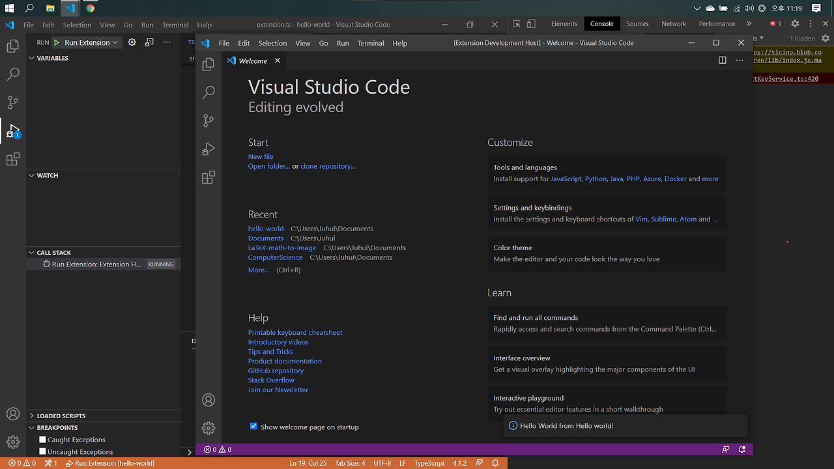Select Run Extension: Extension Host call stack row

tap(103, 264)
